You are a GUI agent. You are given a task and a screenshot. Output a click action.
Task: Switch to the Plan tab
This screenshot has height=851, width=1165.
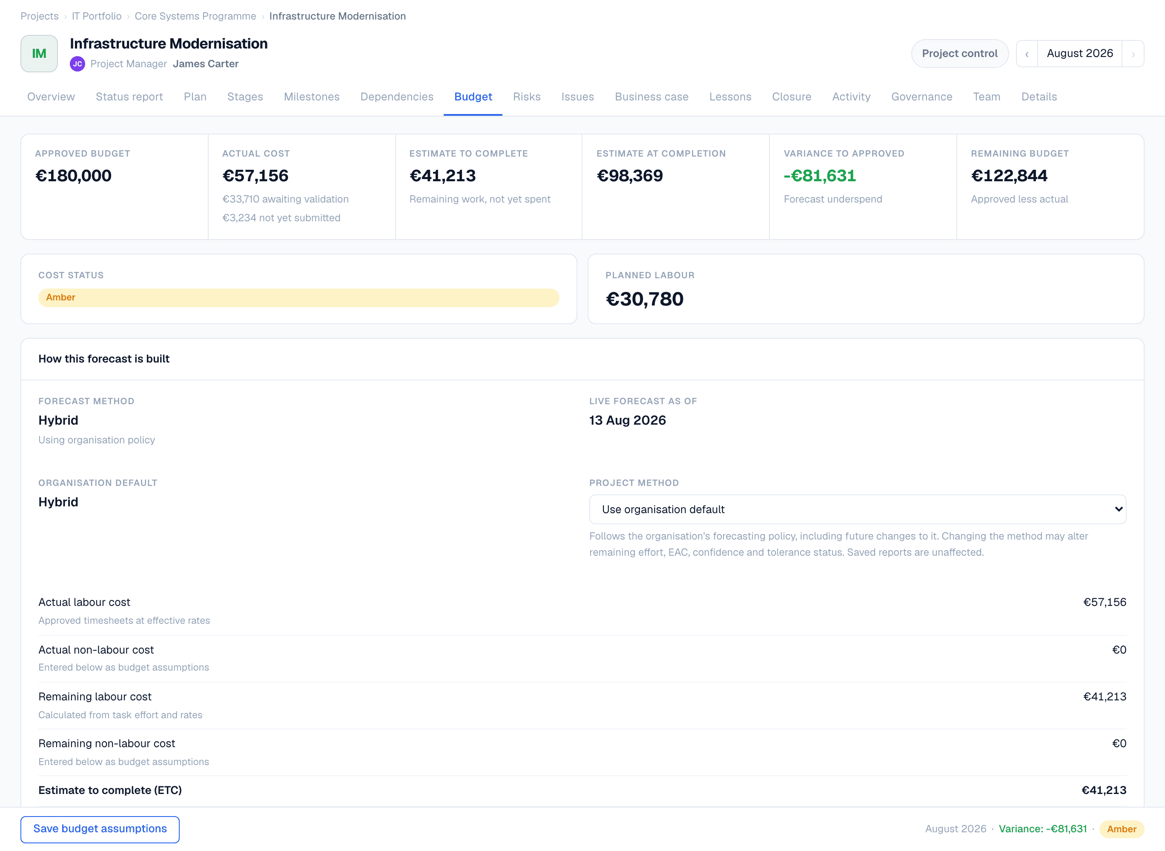click(195, 97)
